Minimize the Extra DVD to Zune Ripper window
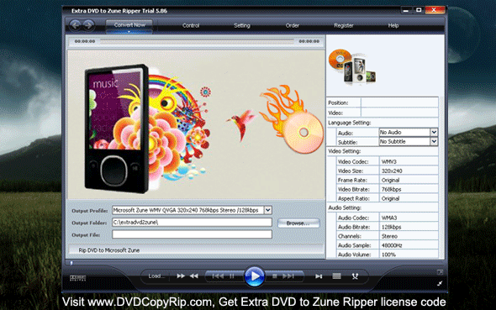This screenshot has width=496, height=310. pyautogui.click(x=406, y=10)
